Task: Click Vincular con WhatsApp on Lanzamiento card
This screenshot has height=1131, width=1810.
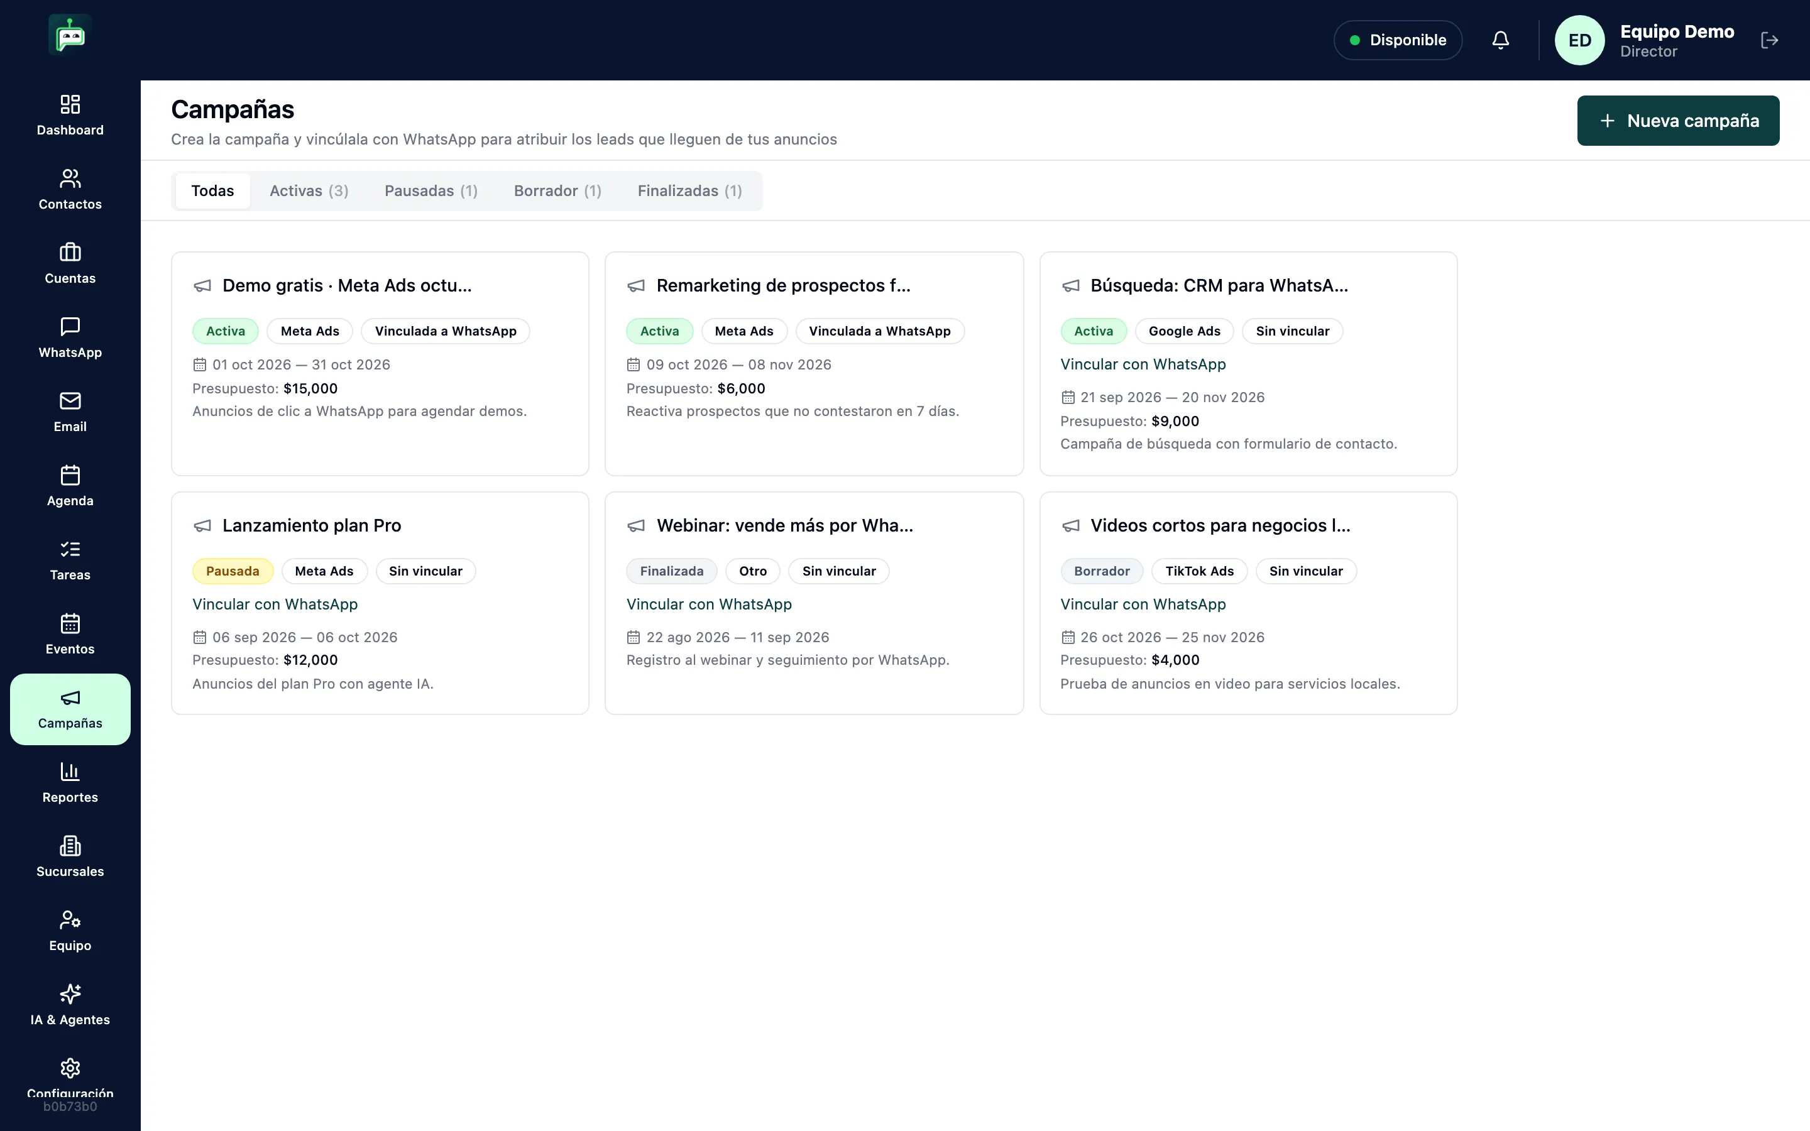Action: pyautogui.click(x=275, y=604)
